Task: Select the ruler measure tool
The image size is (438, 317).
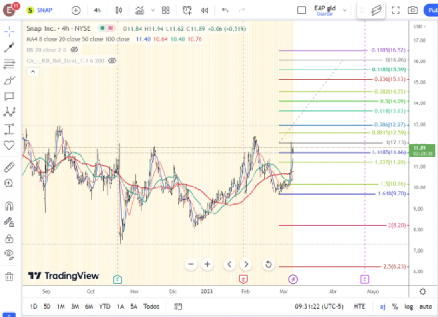Action: [9, 167]
